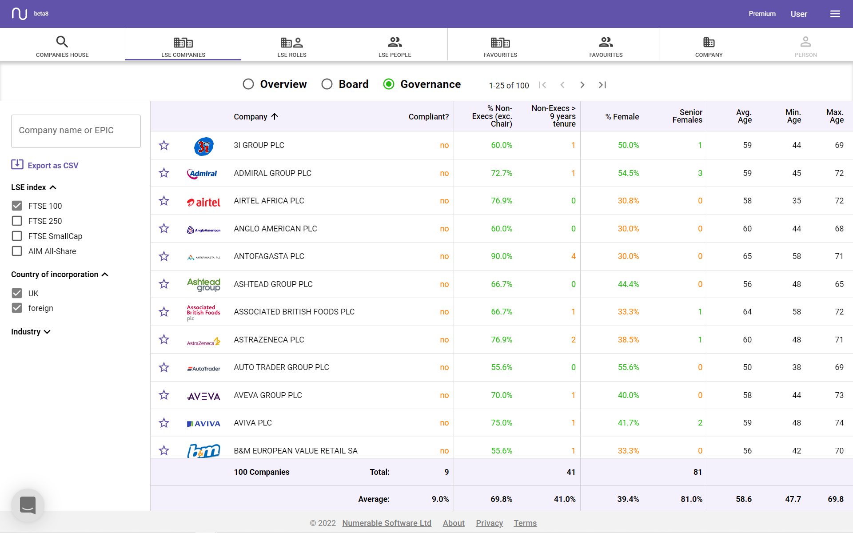Screen dimensions: 853x533
Task: Click the Export CSV download icon
Action: (17, 164)
